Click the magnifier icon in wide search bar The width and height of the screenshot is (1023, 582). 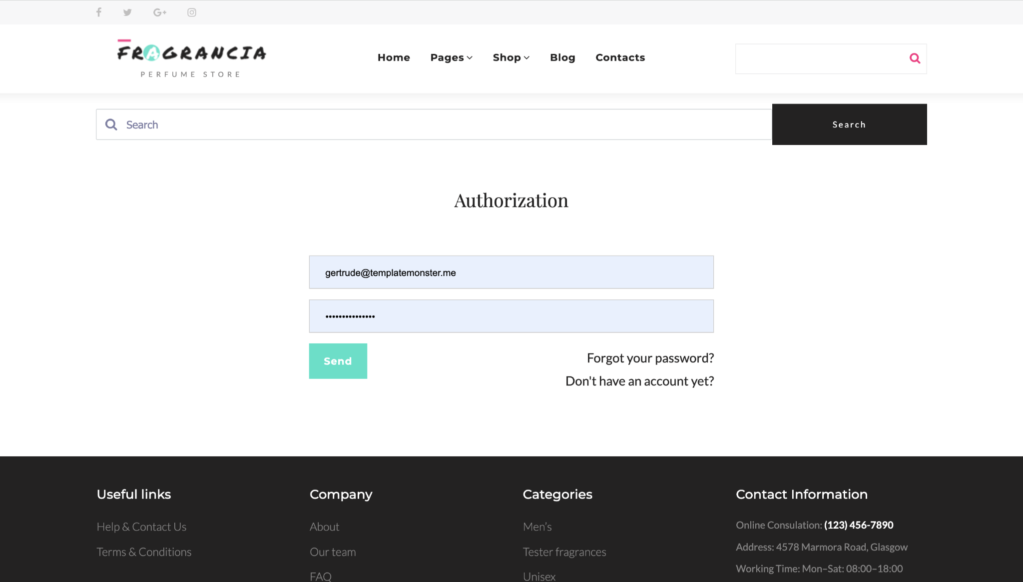111,125
